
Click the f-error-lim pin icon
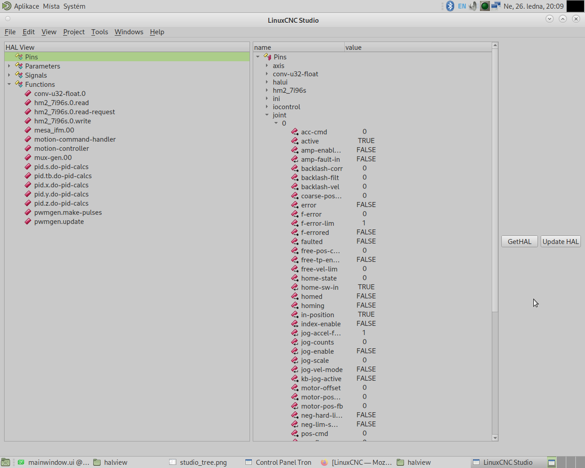[295, 223]
